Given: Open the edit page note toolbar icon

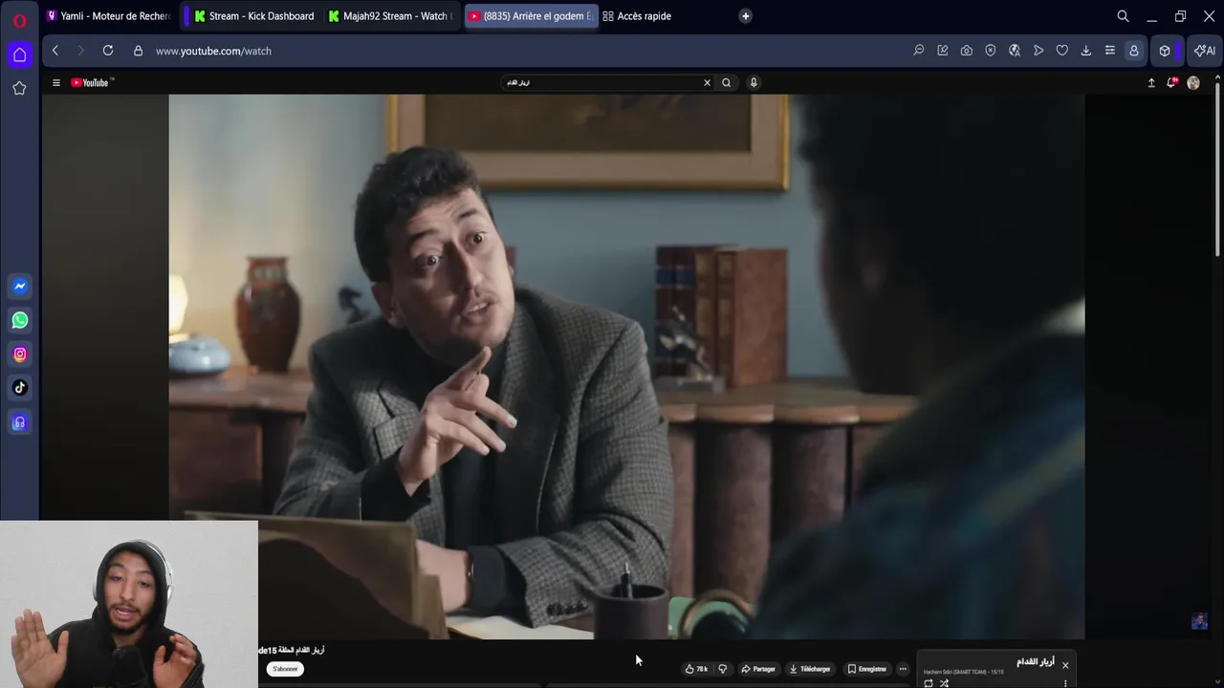Looking at the screenshot, I should point(943,51).
